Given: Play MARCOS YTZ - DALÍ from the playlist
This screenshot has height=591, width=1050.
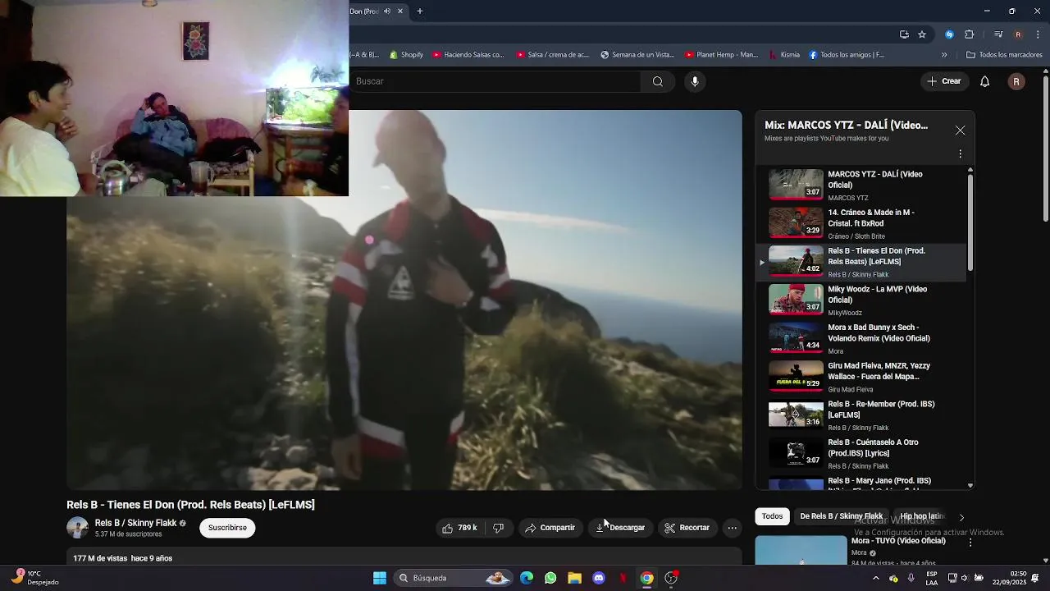Looking at the screenshot, I should pos(861,185).
